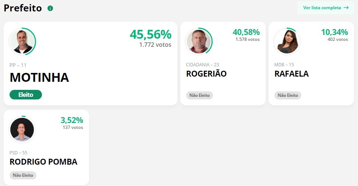The width and height of the screenshot is (358, 186).
Task: Open the Ver lista completa link
Action: tap(322, 8)
